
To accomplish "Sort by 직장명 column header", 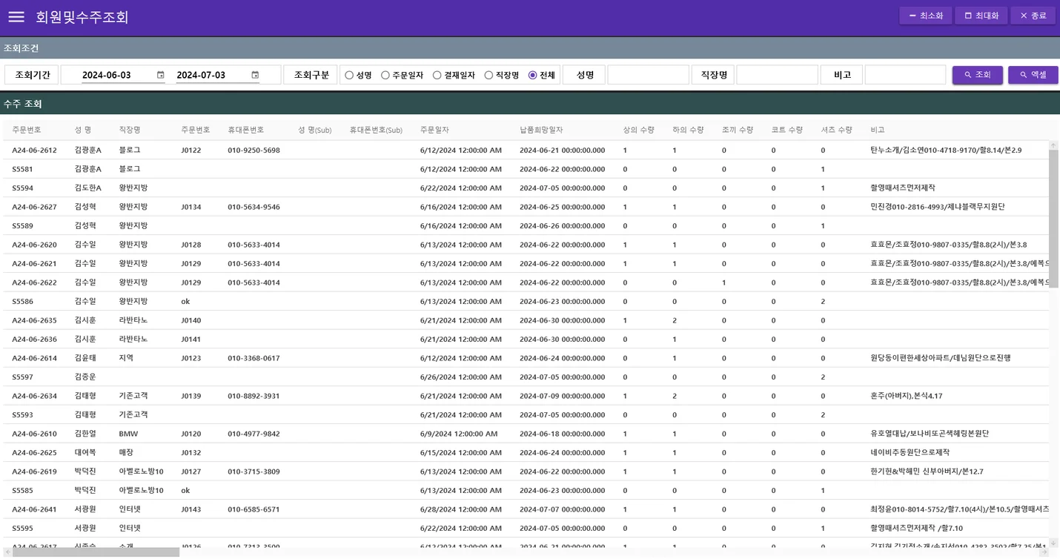I will pyautogui.click(x=130, y=130).
